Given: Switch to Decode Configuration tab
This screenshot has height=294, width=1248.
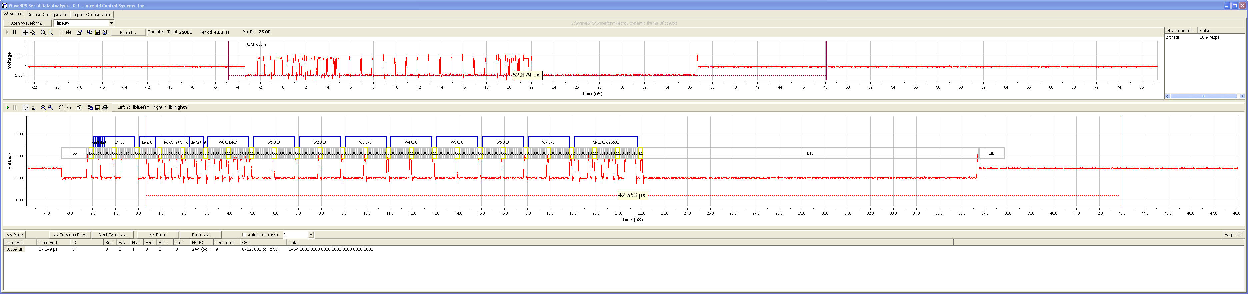Looking at the screenshot, I should coord(47,15).
